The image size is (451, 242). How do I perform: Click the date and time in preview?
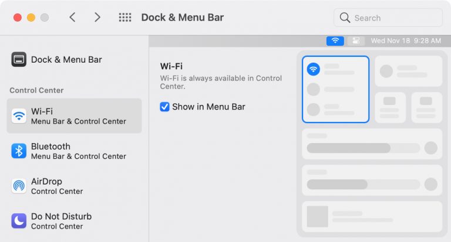click(406, 41)
